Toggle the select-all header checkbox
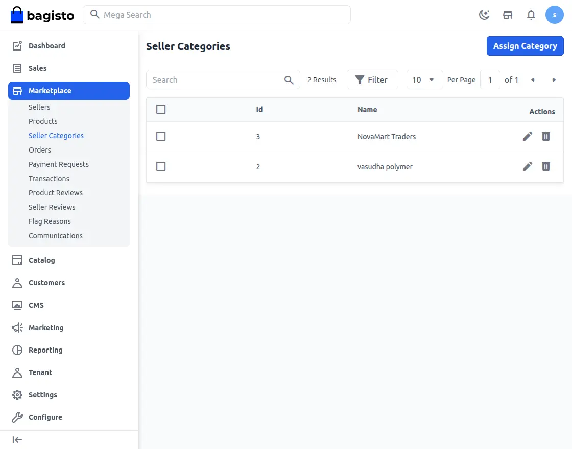572x449 pixels. coord(161,109)
